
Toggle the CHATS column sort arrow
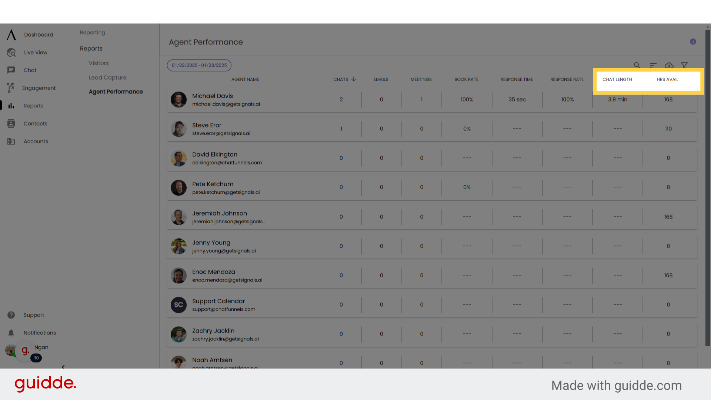point(354,79)
